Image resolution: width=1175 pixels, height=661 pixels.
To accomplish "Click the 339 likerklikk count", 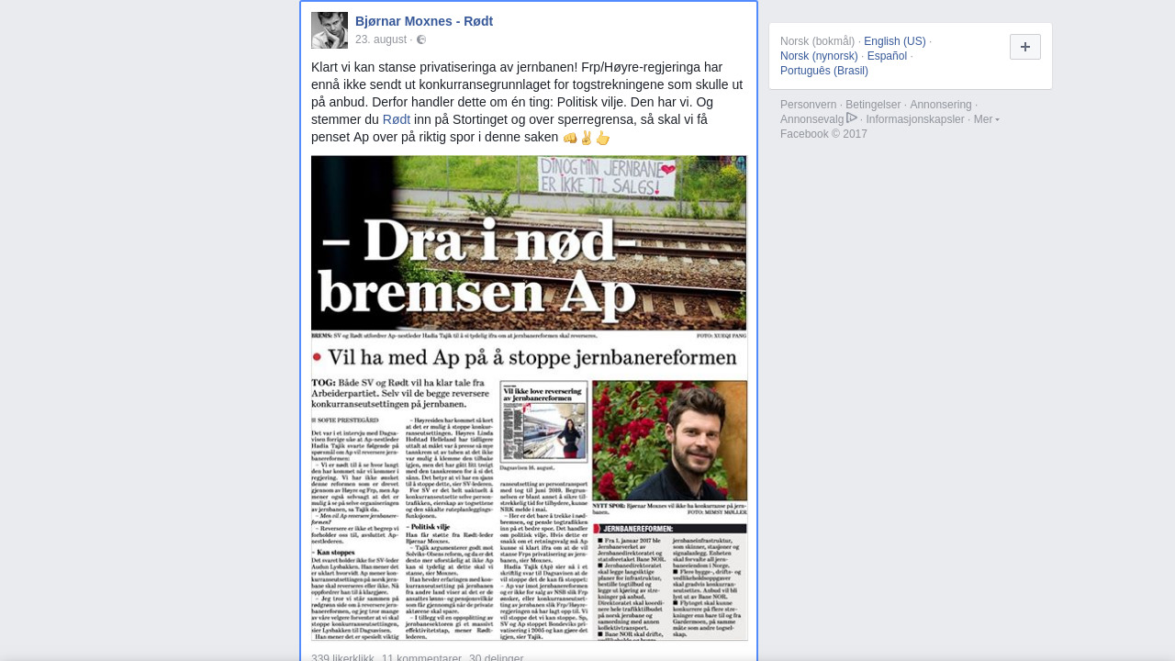I will [342, 657].
